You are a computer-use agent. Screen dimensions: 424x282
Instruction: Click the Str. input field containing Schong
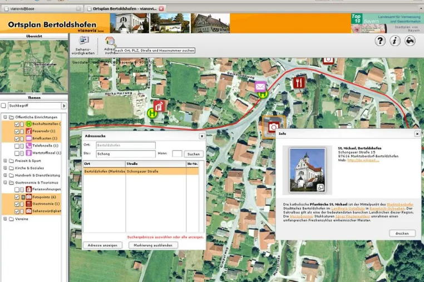click(x=126, y=154)
